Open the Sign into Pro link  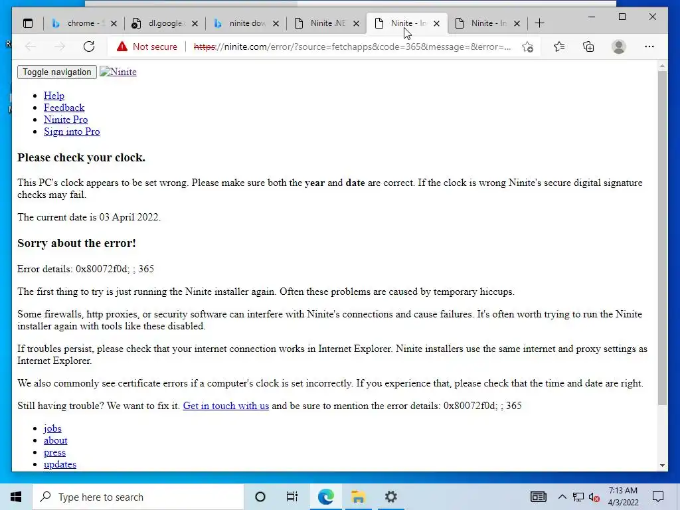(72, 132)
